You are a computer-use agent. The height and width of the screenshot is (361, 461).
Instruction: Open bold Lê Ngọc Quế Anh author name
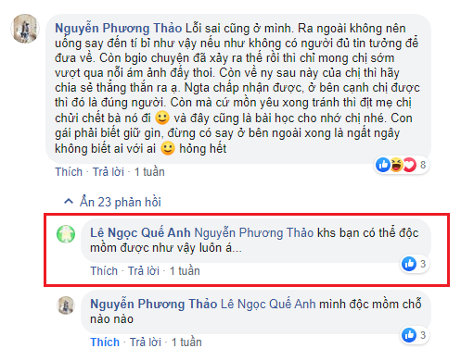click(x=140, y=233)
